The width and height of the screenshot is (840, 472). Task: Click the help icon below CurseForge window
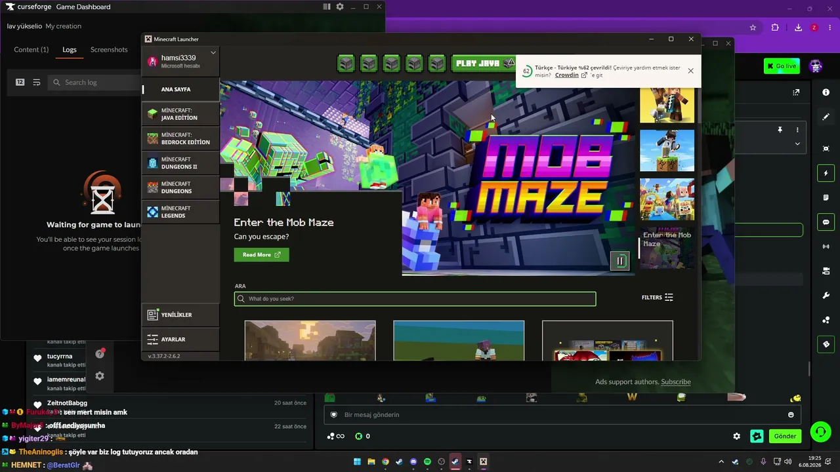tap(100, 354)
